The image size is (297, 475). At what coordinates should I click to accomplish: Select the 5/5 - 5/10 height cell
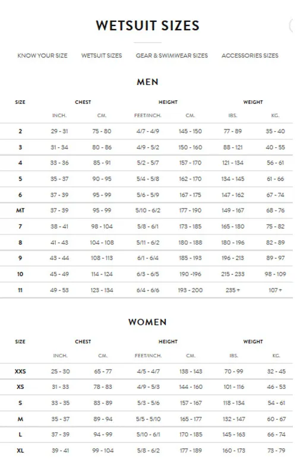pos(148,419)
